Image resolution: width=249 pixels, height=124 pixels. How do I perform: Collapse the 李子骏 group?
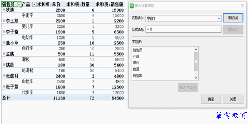(4, 32)
